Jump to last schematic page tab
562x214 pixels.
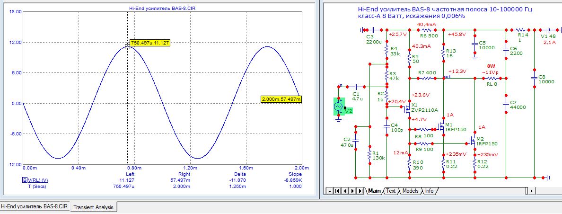coord(360,191)
